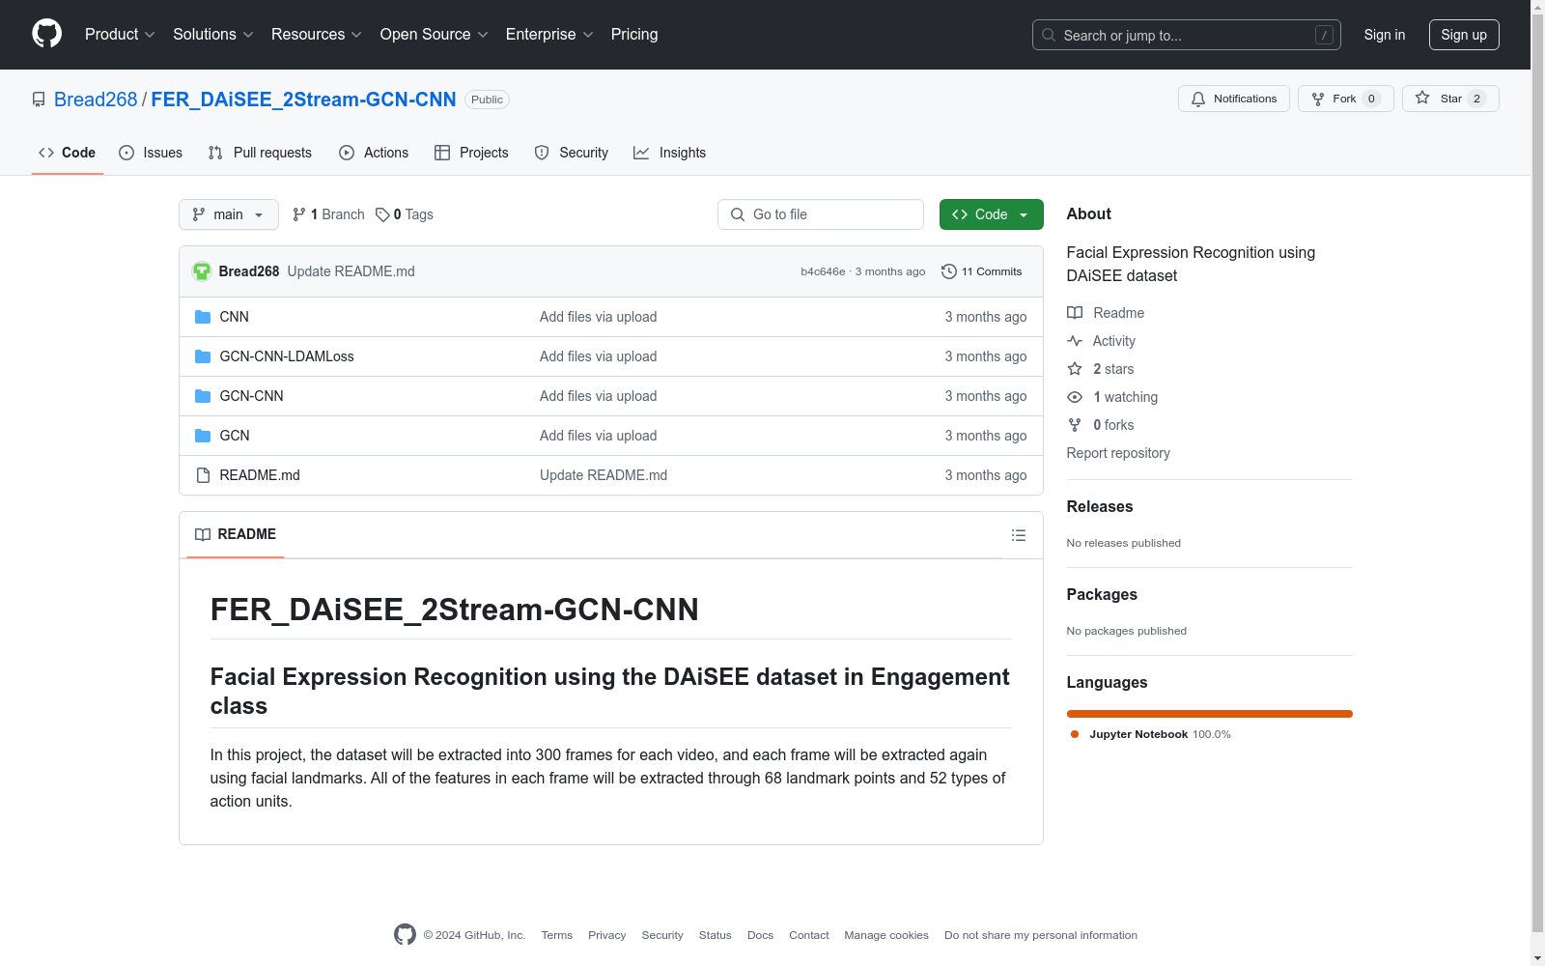Click the Go to file search field
This screenshot has width=1545, height=966.
[821, 214]
